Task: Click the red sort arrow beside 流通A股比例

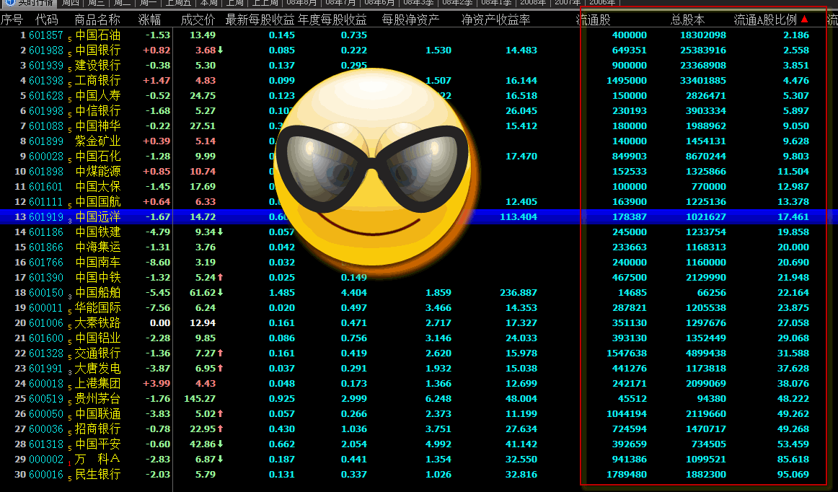Action: (804, 19)
